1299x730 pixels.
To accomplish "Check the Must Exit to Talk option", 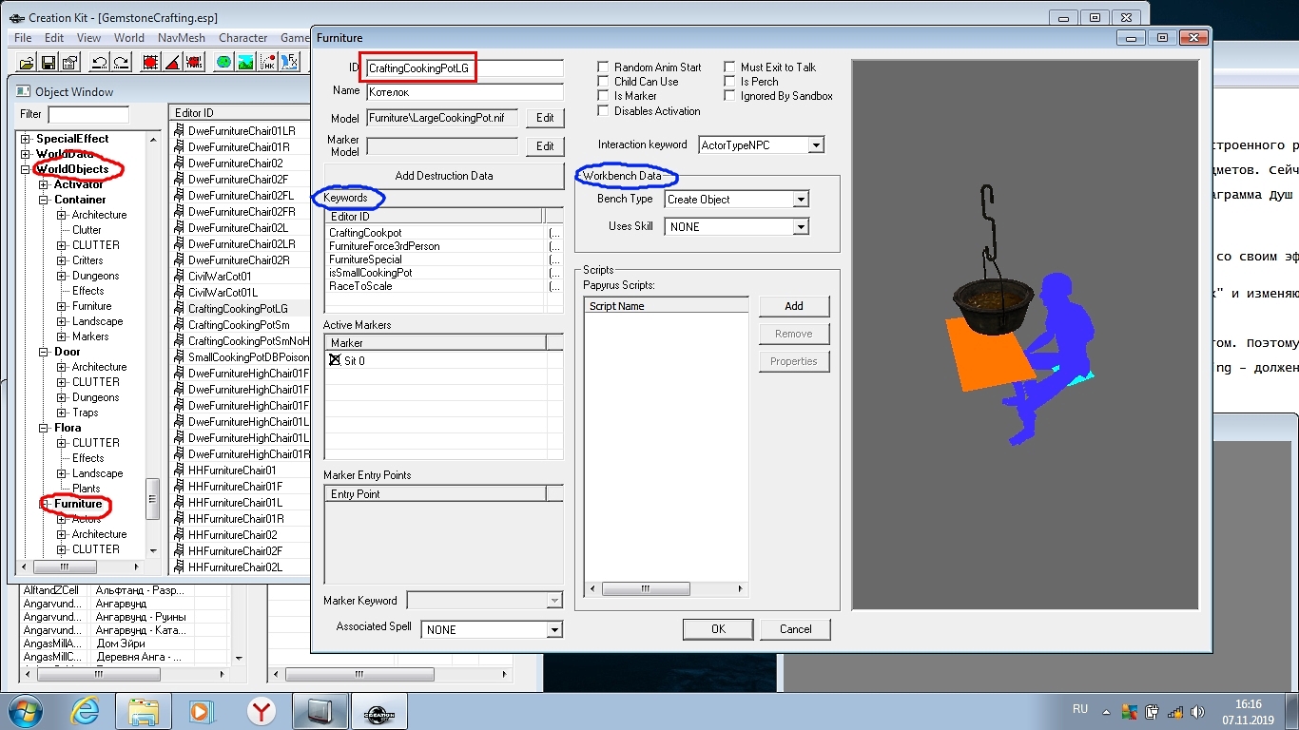I will pos(729,67).
